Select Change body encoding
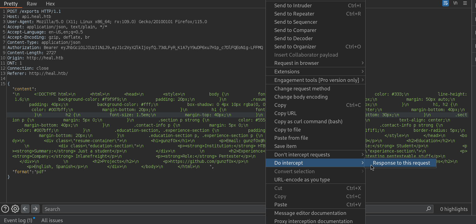476x224 pixels. (315, 97)
